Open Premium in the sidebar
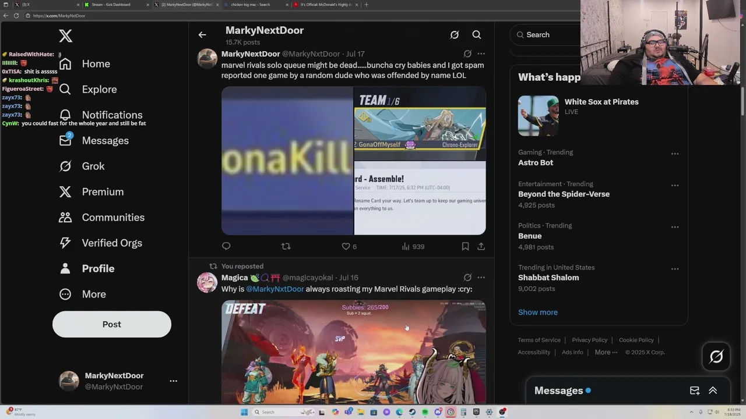This screenshot has height=419, width=746. pyautogui.click(x=92, y=192)
